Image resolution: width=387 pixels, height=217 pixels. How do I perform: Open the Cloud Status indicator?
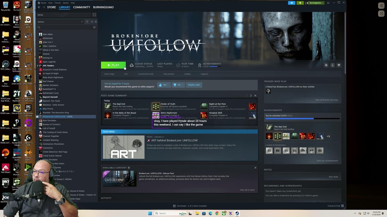click(141, 65)
